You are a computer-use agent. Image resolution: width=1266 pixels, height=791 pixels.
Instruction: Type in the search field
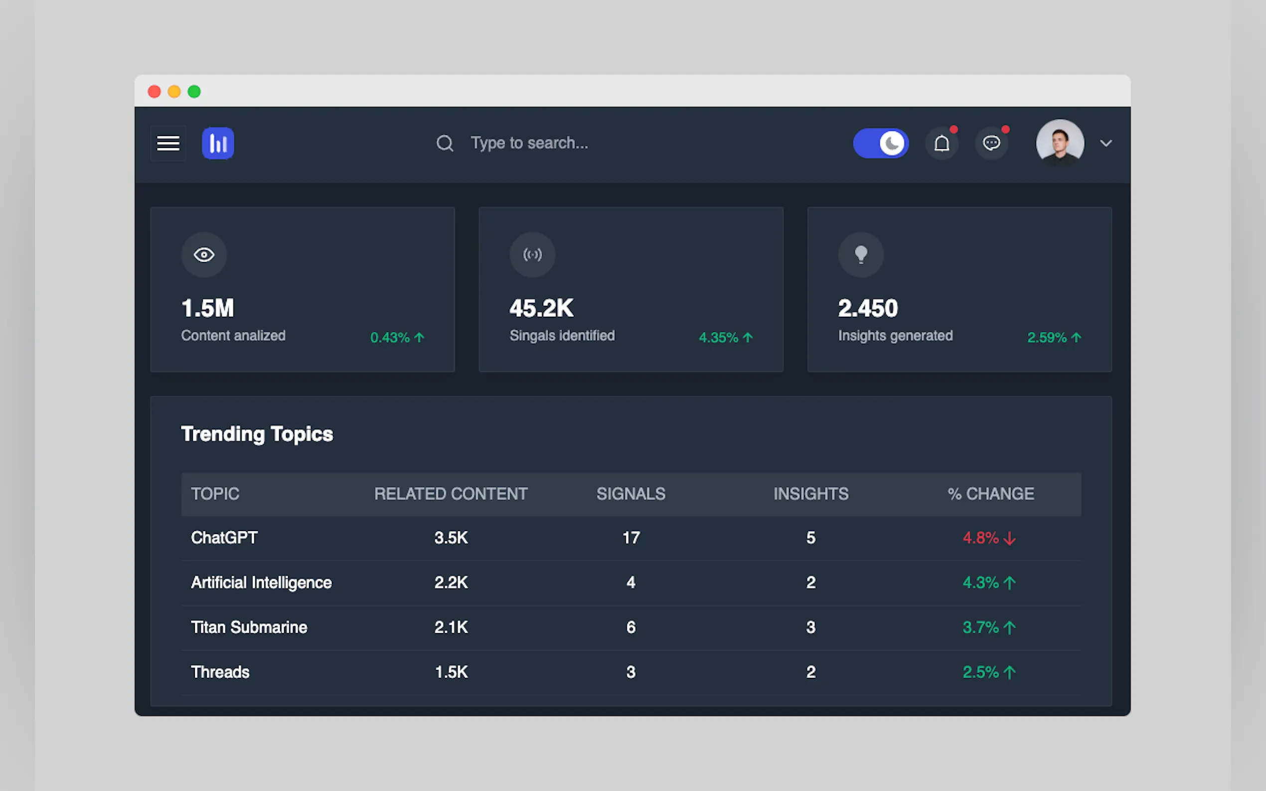(x=576, y=143)
